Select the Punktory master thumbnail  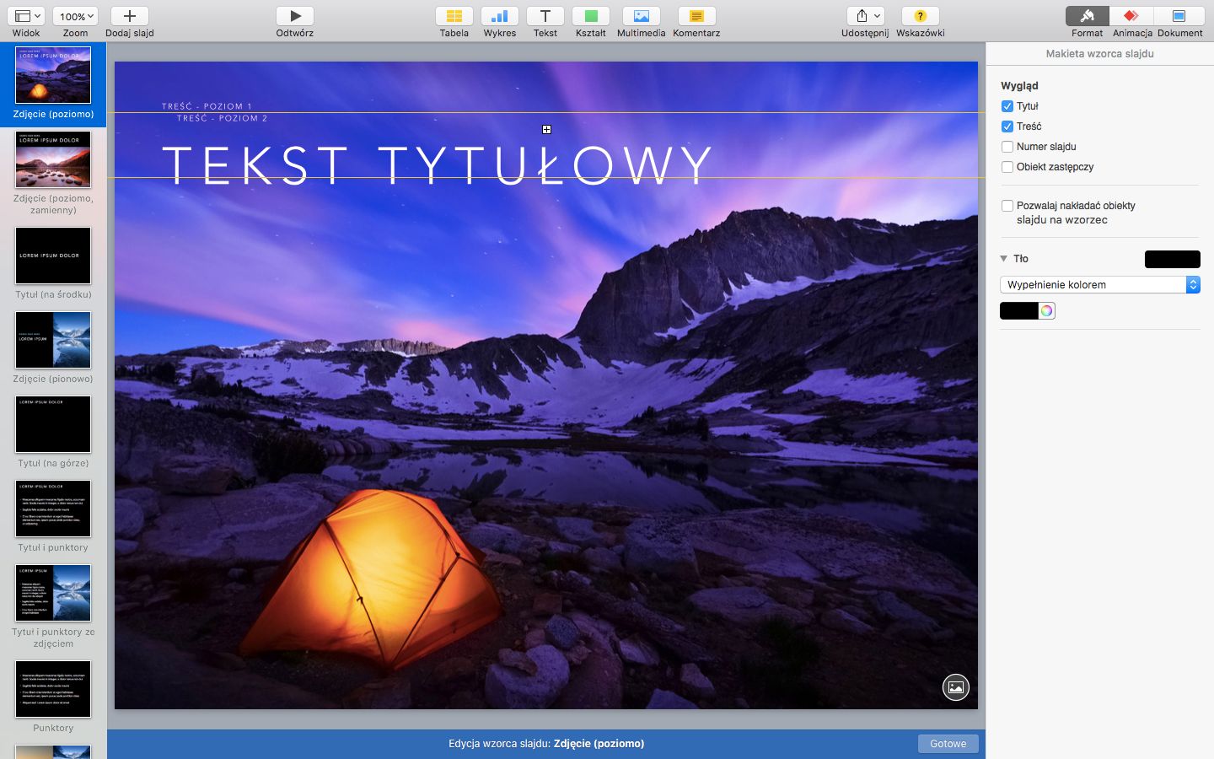53,689
